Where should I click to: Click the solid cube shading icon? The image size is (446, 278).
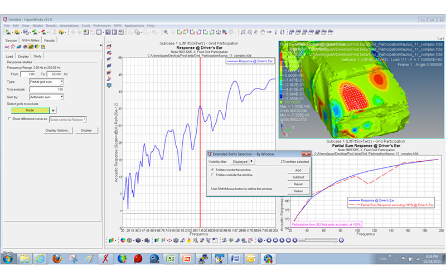click(x=138, y=240)
